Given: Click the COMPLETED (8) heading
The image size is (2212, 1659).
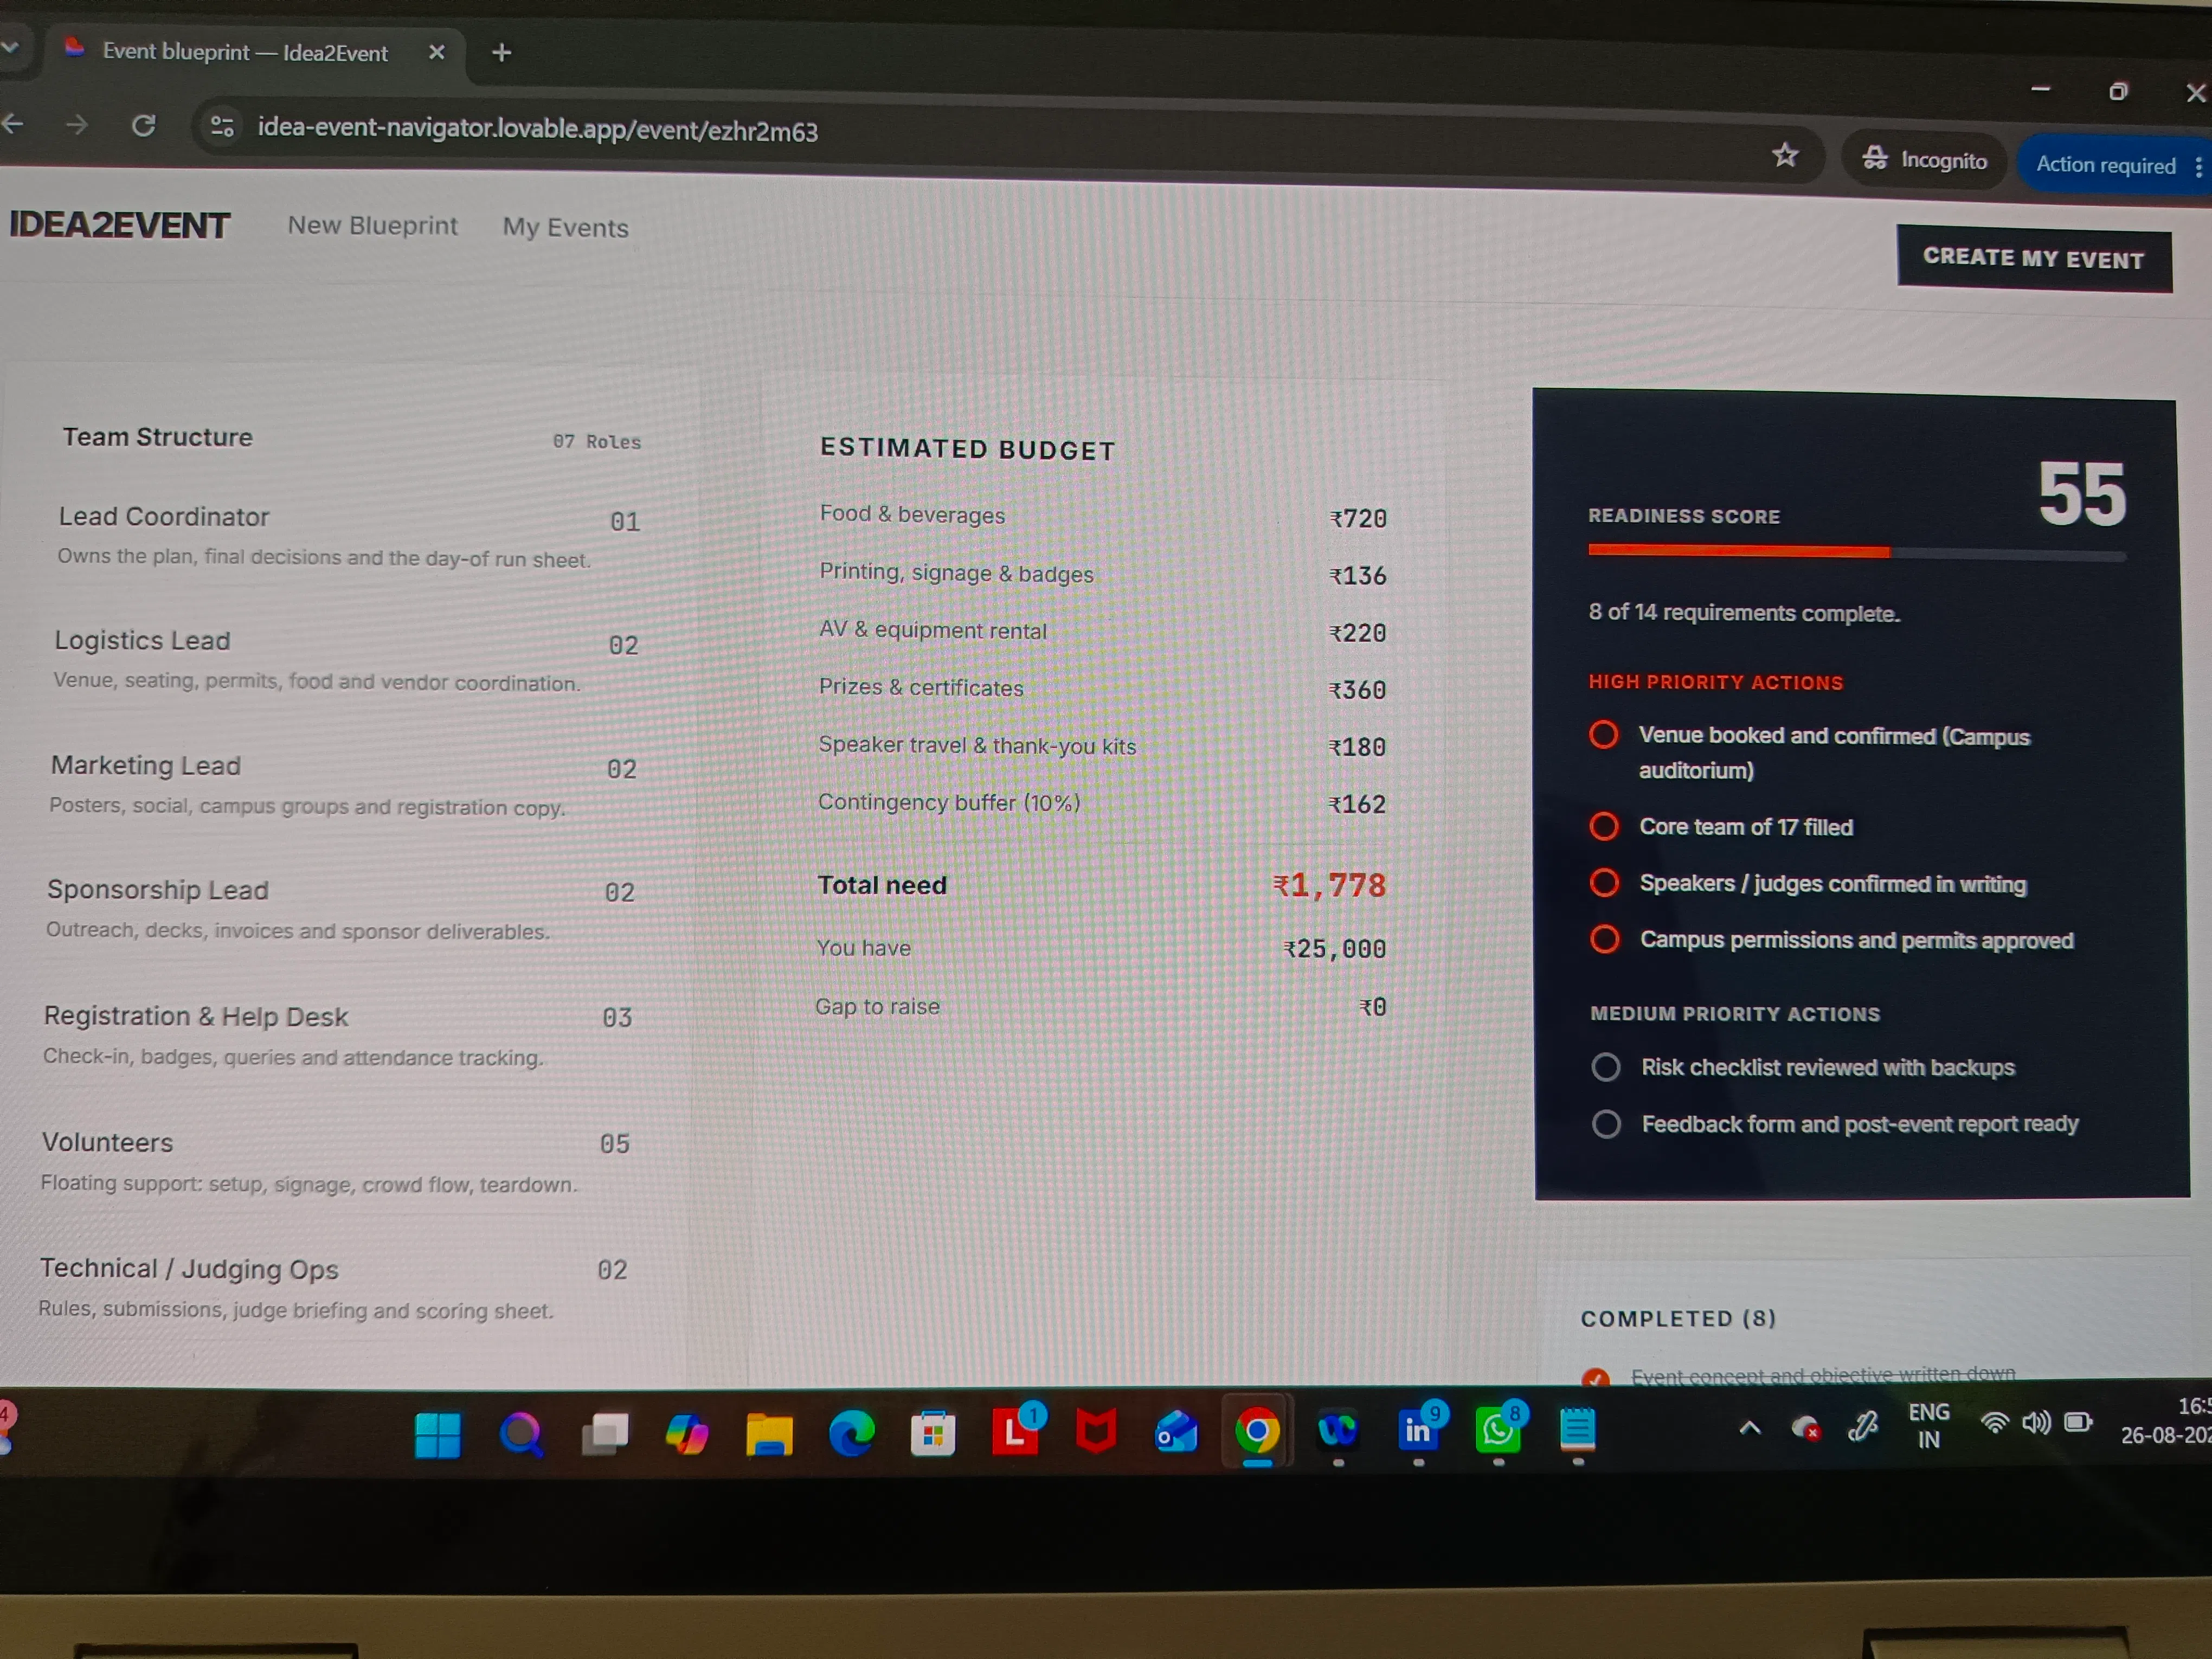Looking at the screenshot, I should click(x=1678, y=1318).
